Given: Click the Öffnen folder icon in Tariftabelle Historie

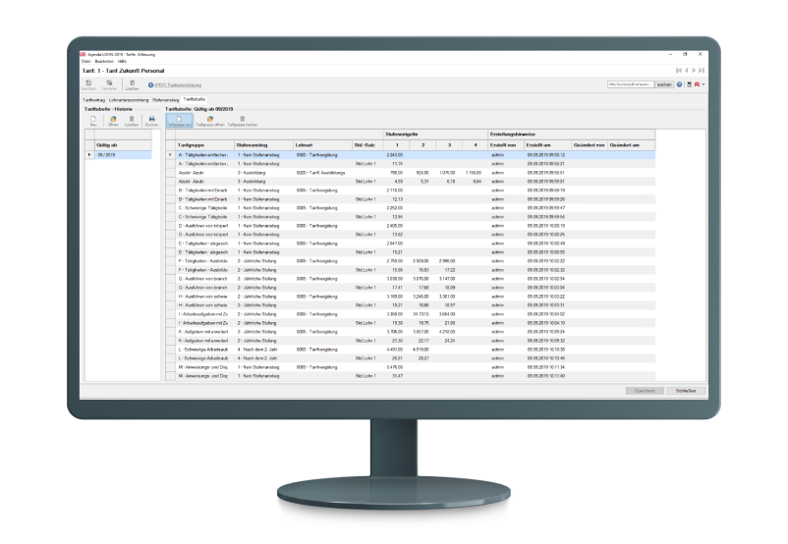Looking at the screenshot, I should (x=112, y=120).
